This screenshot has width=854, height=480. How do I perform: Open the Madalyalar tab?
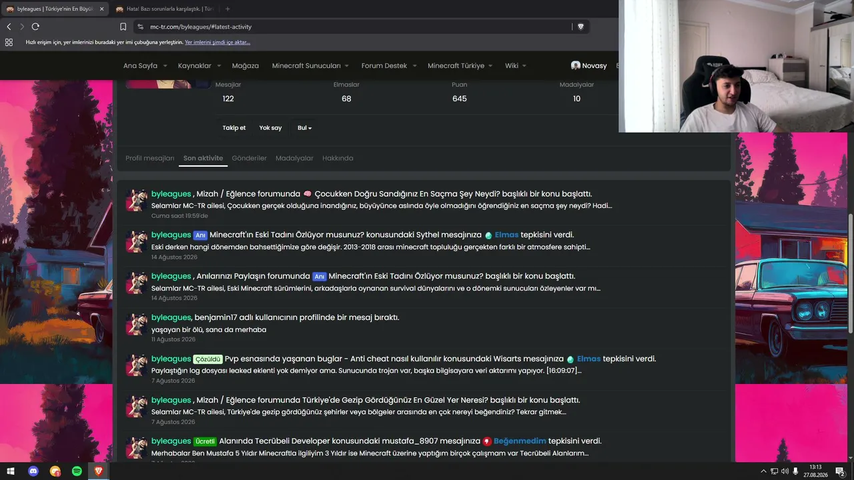point(294,158)
